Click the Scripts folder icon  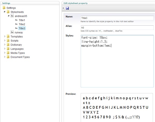[8, 40]
